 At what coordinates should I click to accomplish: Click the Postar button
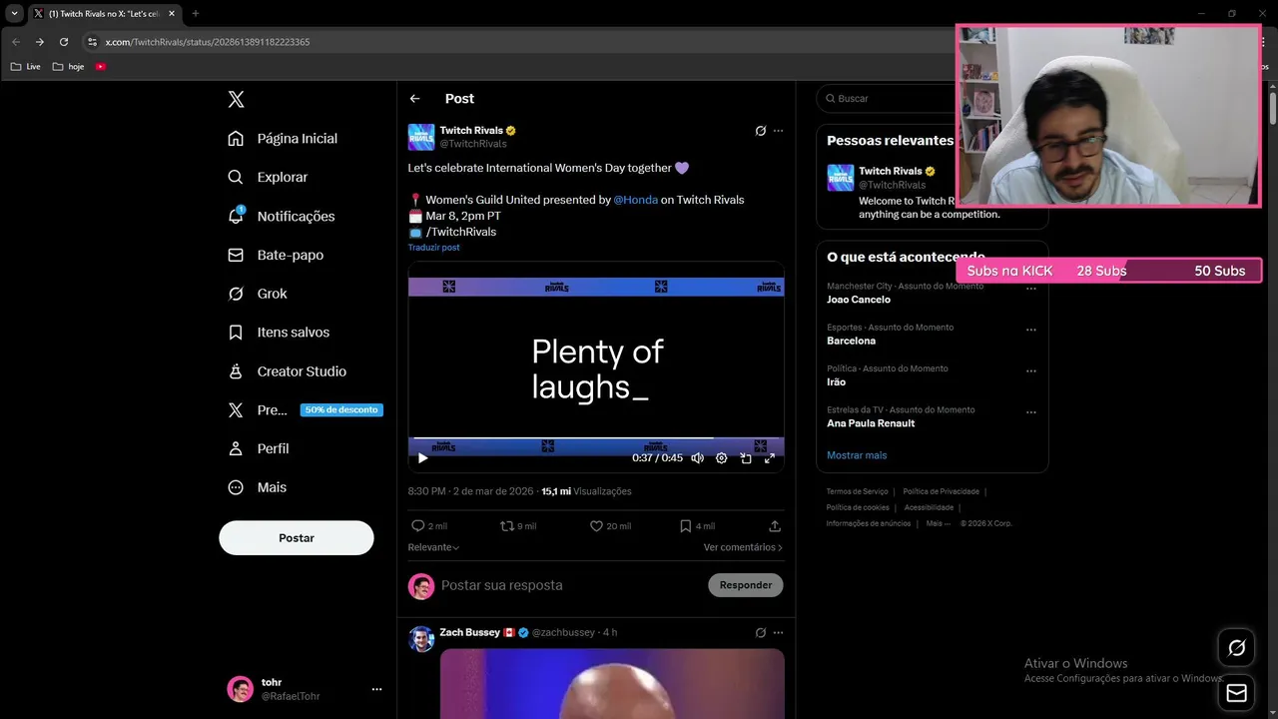pos(297,537)
